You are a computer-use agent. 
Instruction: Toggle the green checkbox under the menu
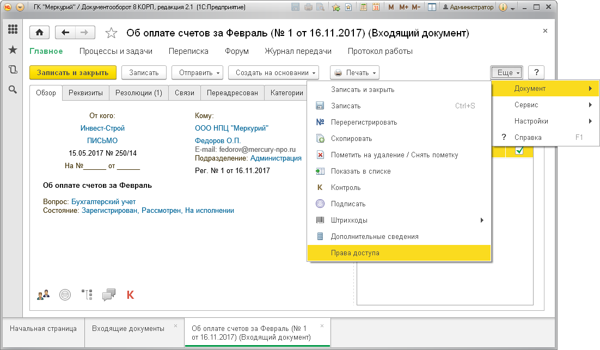519,150
